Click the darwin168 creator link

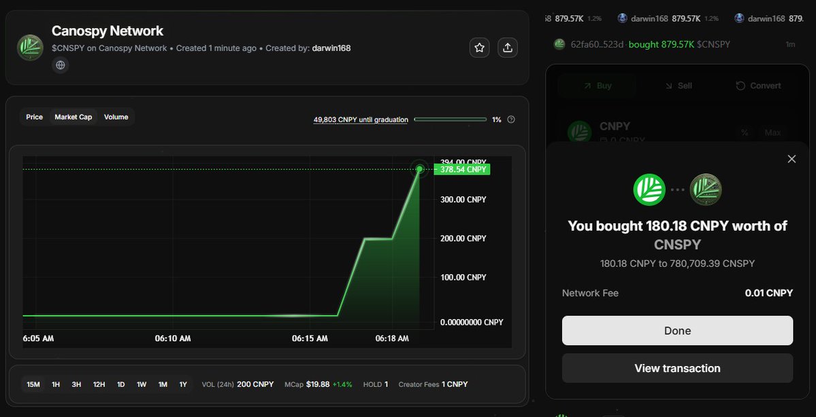[x=331, y=48]
